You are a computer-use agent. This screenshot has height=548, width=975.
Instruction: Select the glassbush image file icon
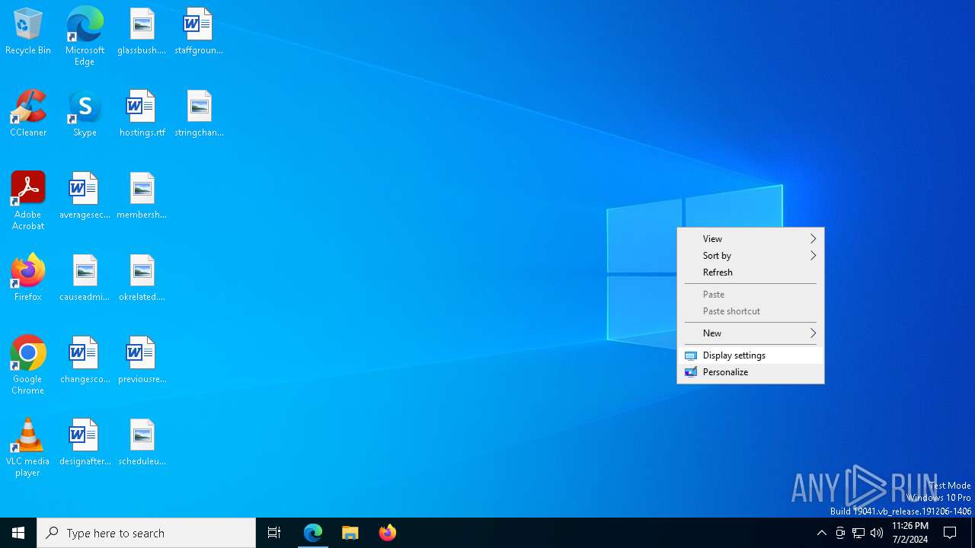[x=142, y=32]
